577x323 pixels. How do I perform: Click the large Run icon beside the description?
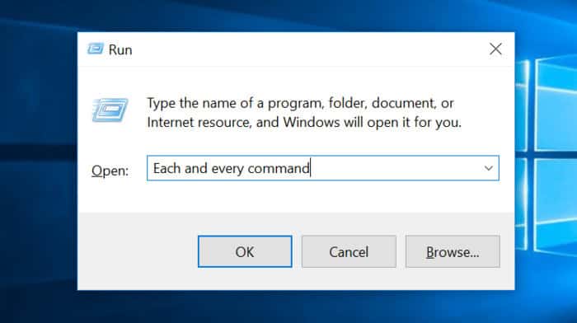coord(110,110)
